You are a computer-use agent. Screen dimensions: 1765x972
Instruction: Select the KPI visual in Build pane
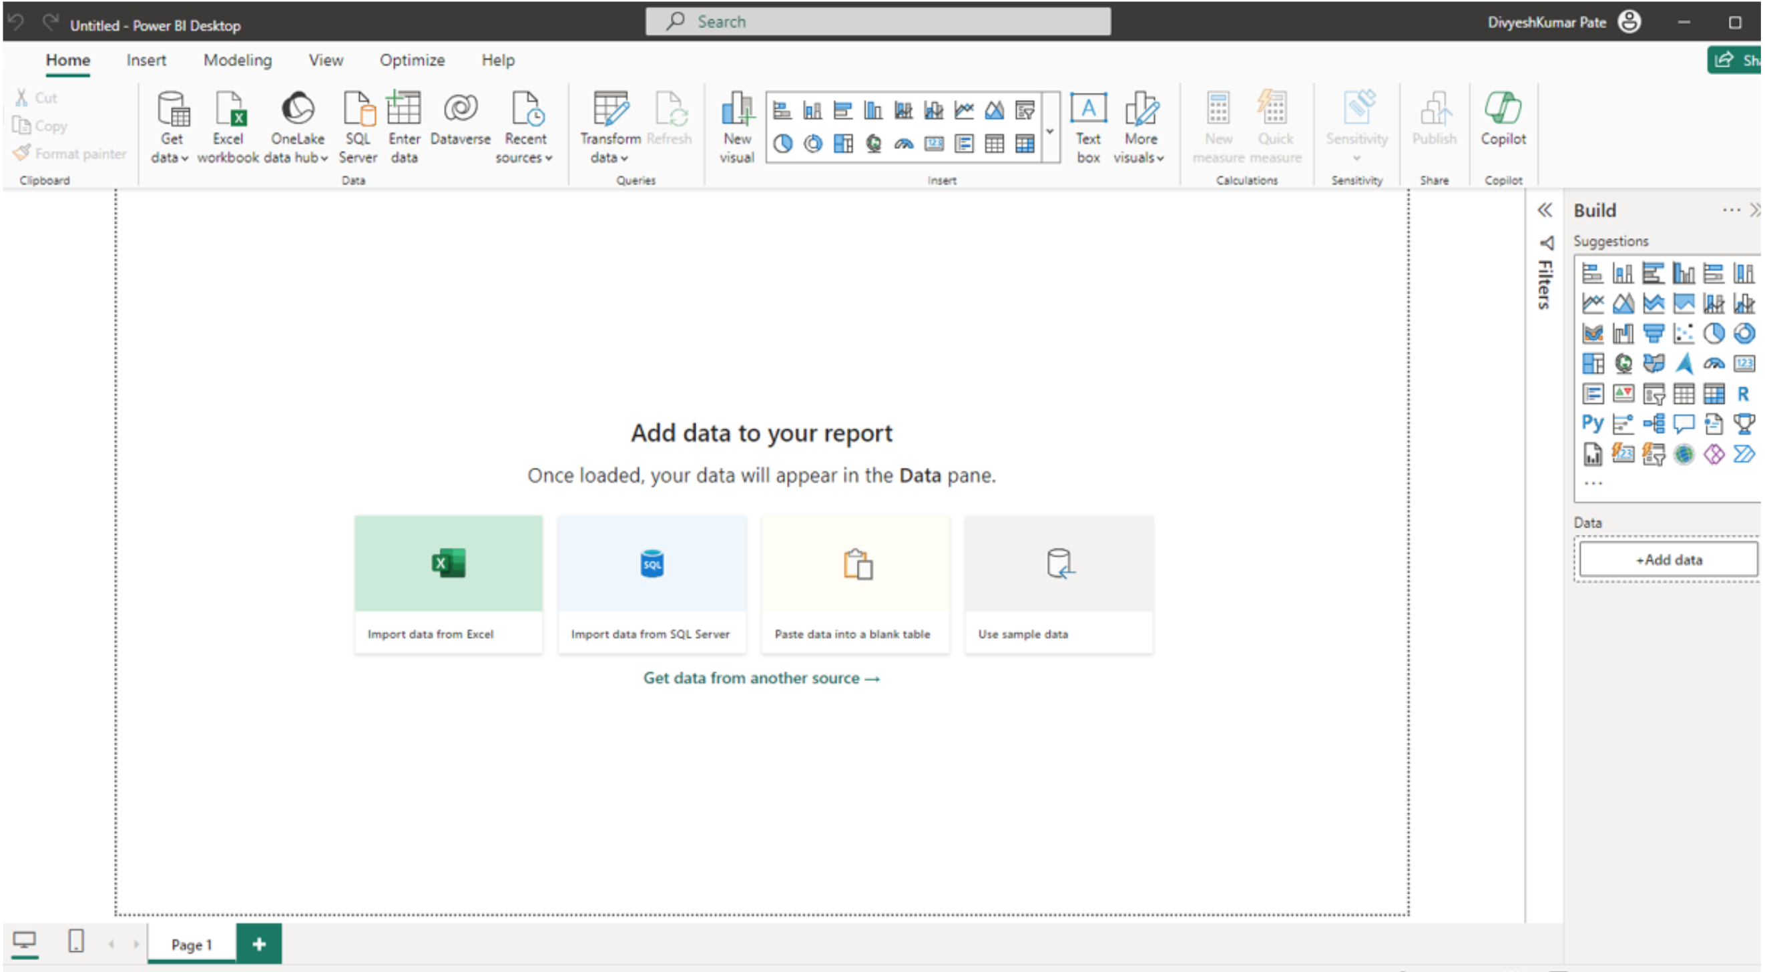coord(1623,394)
